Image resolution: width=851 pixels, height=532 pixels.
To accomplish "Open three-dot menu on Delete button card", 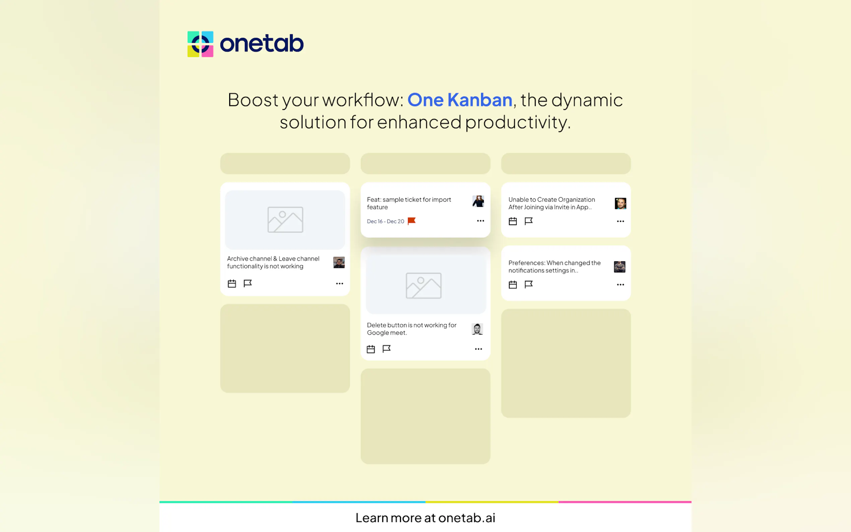I will tap(478, 349).
